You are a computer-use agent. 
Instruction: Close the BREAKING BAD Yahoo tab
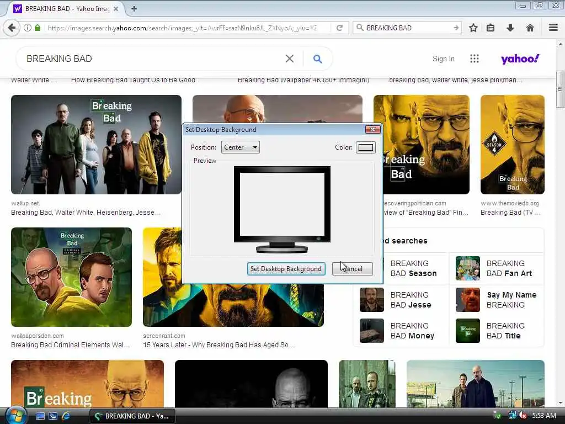coord(116,9)
